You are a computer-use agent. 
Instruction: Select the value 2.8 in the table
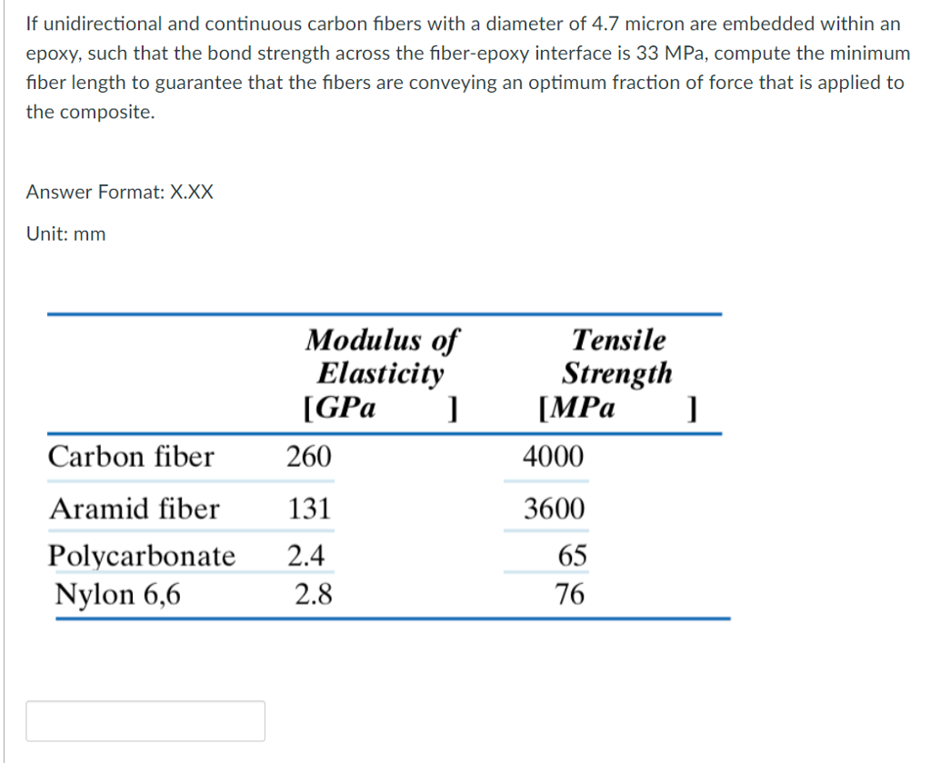coord(313,595)
